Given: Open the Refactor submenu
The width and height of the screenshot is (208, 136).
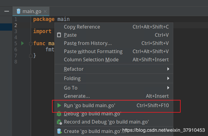Looking at the screenshot, I should (x=114, y=69).
